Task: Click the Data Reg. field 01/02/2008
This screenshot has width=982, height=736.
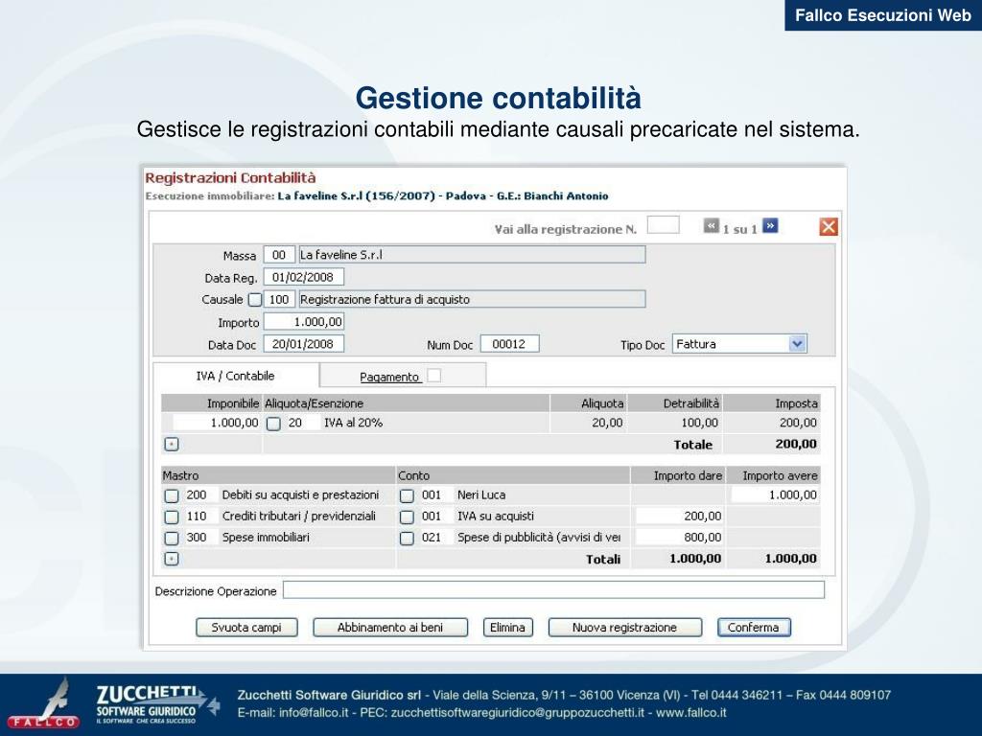Action: pyautogui.click(x=304, y=277)
